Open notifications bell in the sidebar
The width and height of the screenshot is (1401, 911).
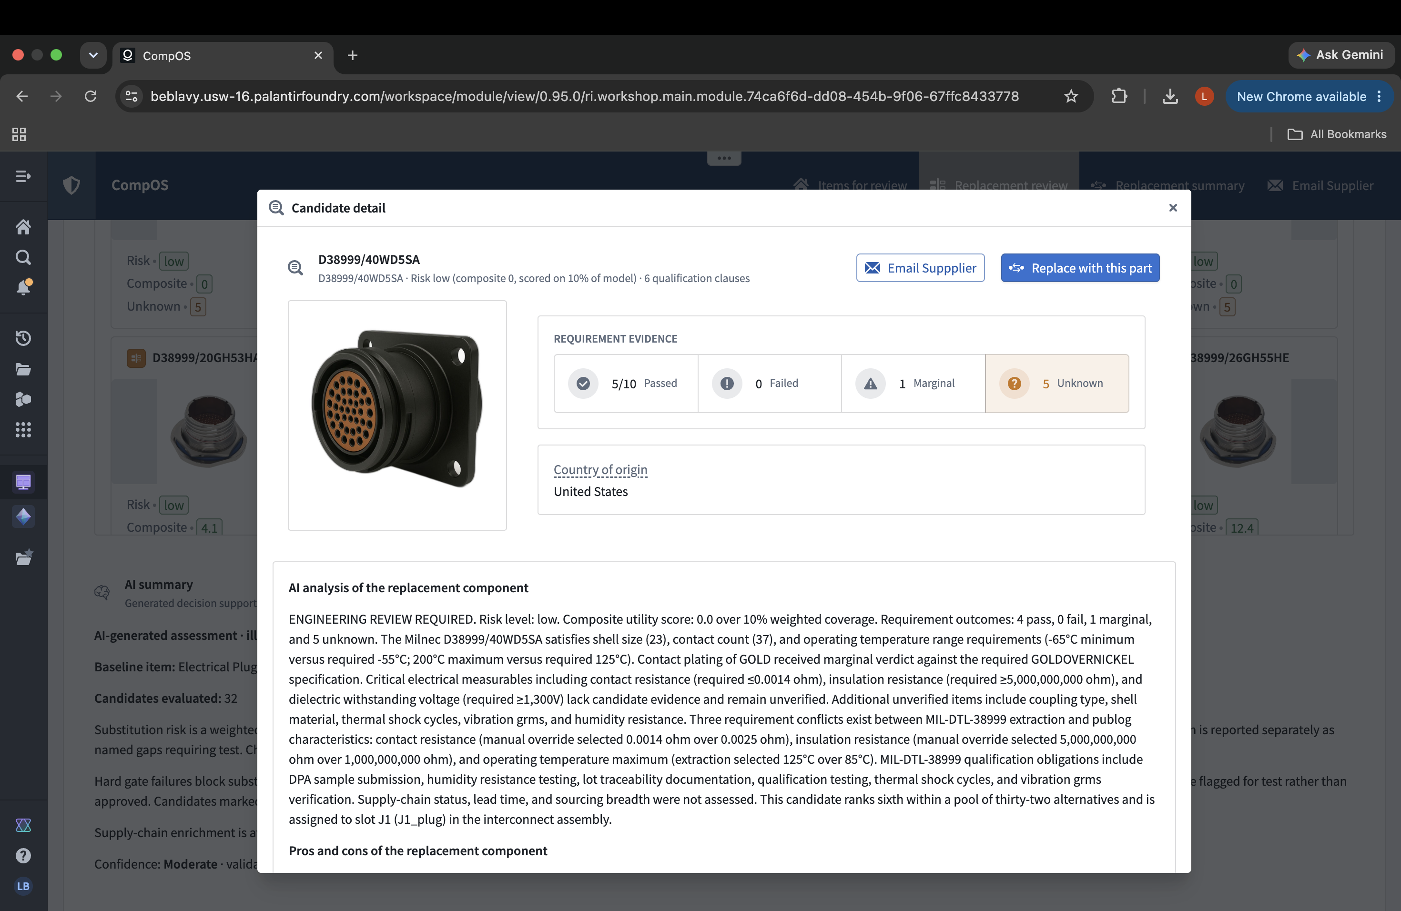tap(23, 287)
